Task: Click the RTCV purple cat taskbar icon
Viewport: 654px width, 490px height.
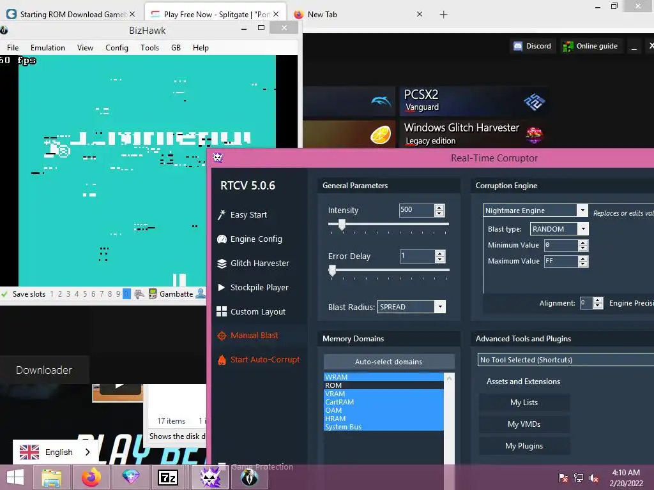Action: [x=209, y=477]
